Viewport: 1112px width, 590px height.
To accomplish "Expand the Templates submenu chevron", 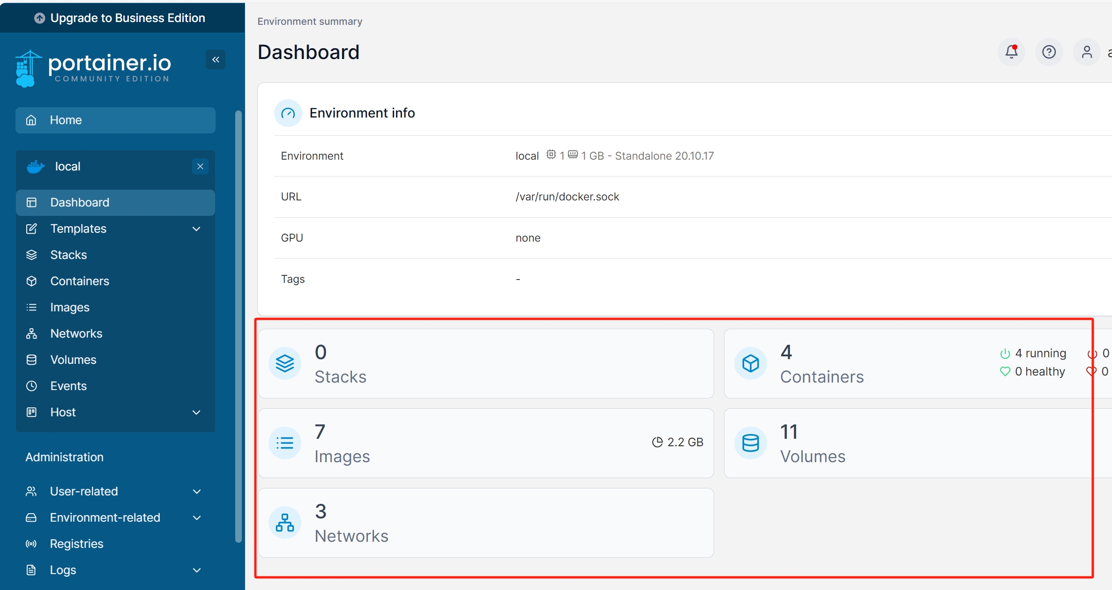I will tap(197, 229).
